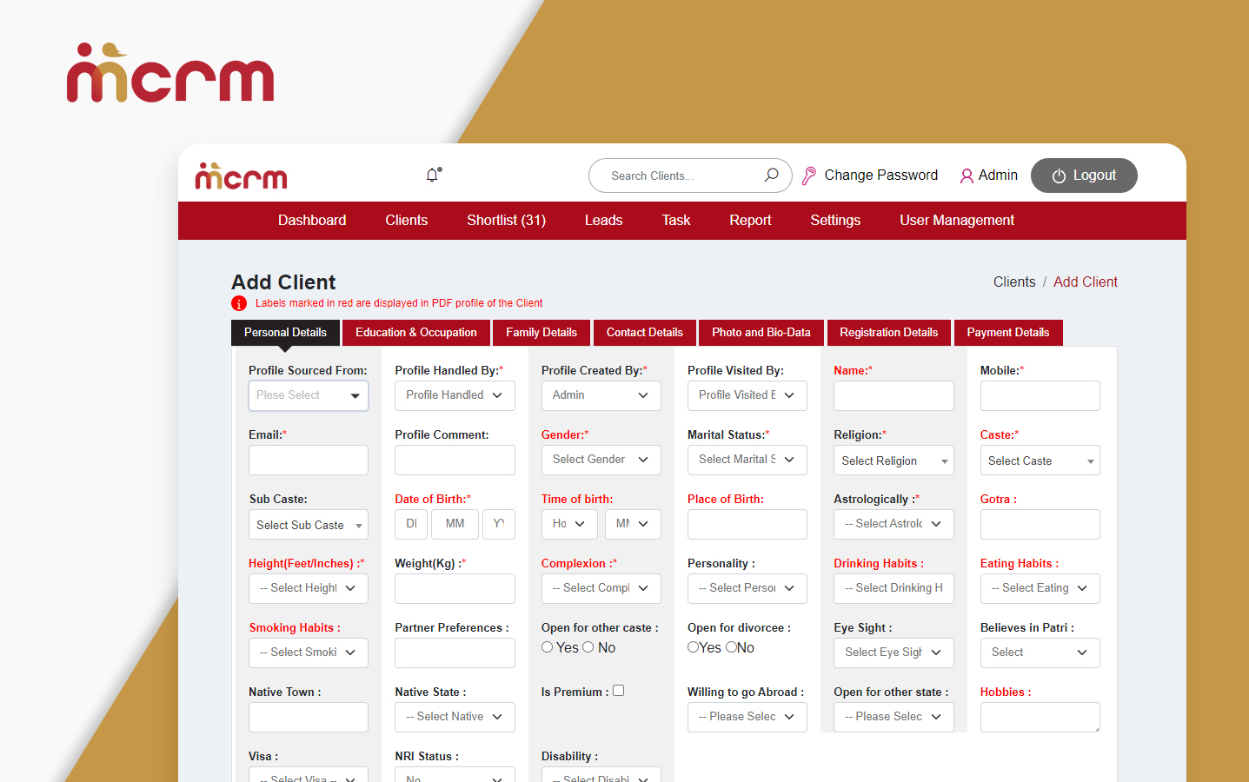Expand the Select Religion dropdown
The width and height of the screenshot is (1249, 782).
point(894,460)
